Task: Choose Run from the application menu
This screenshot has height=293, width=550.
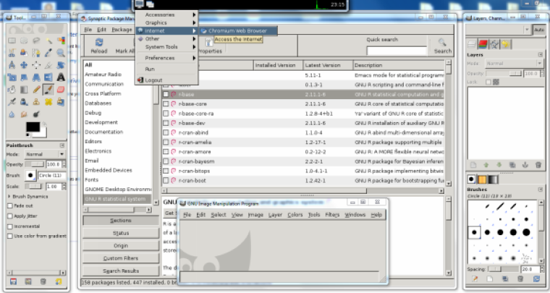Action: click(167, 69)
